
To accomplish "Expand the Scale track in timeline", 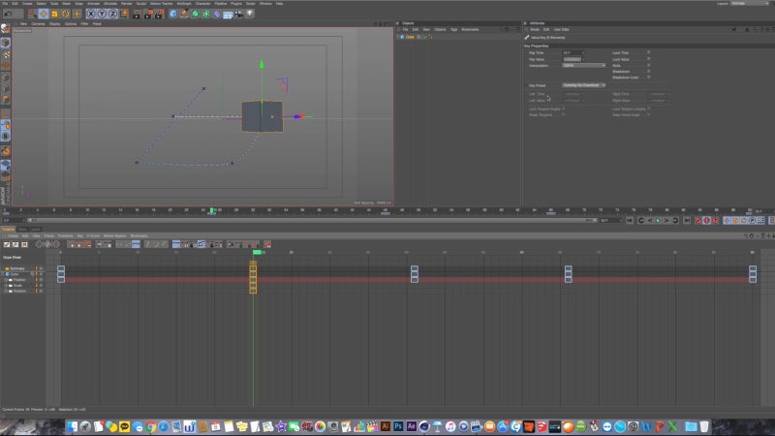I will (6, 285).
